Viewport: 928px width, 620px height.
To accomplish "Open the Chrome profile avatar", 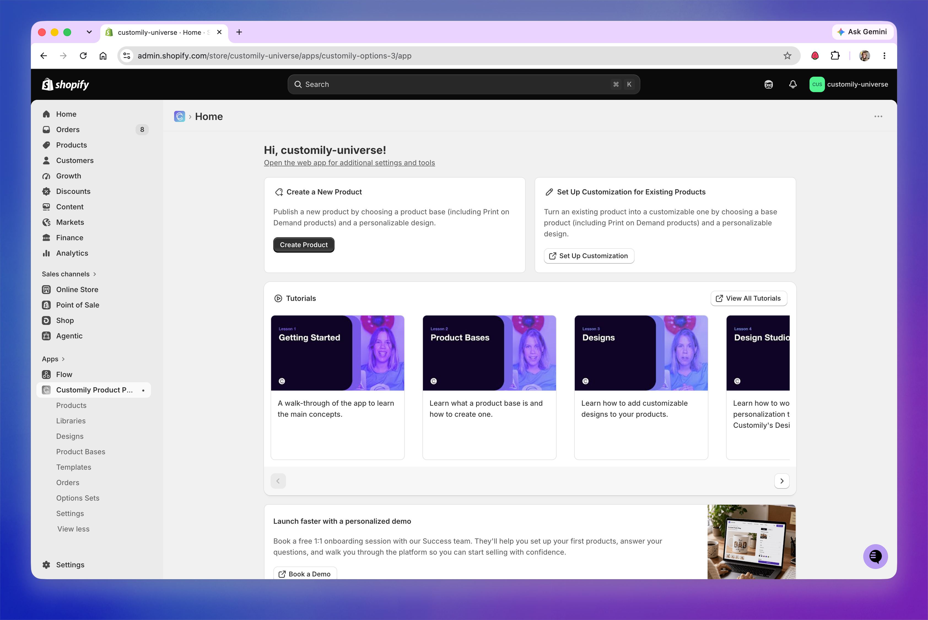I will [864, 56].
